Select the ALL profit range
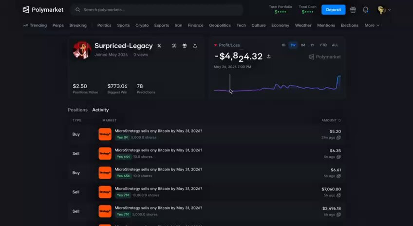This screenshot has height=226, width=413. 335,45
